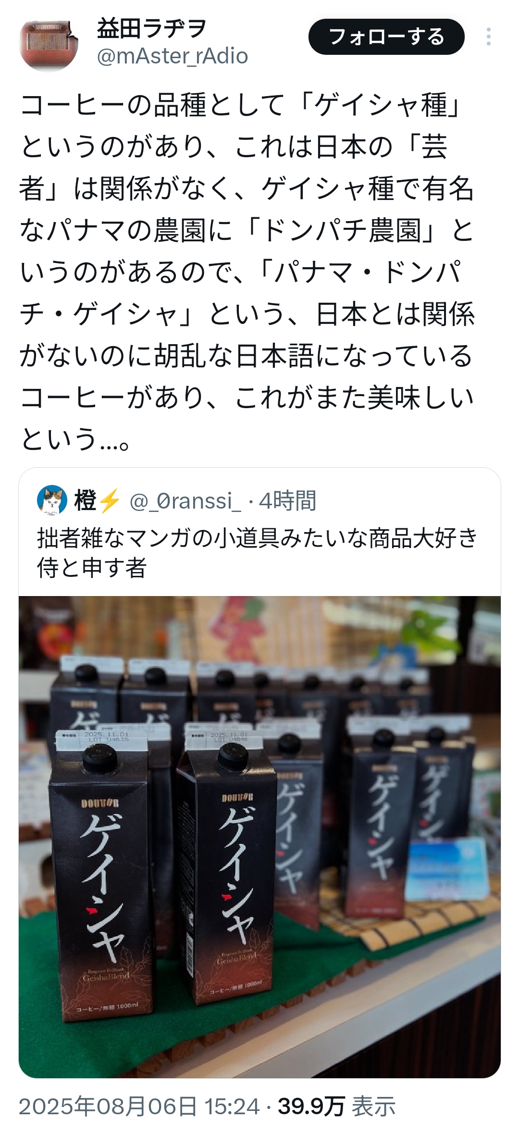Visit the @mAster_rAdio handle link

[173, 57]
